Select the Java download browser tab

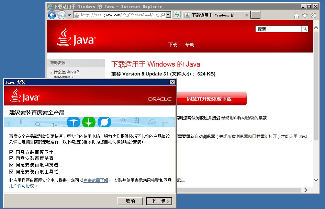pyautogui.click(x=216, y=15)
